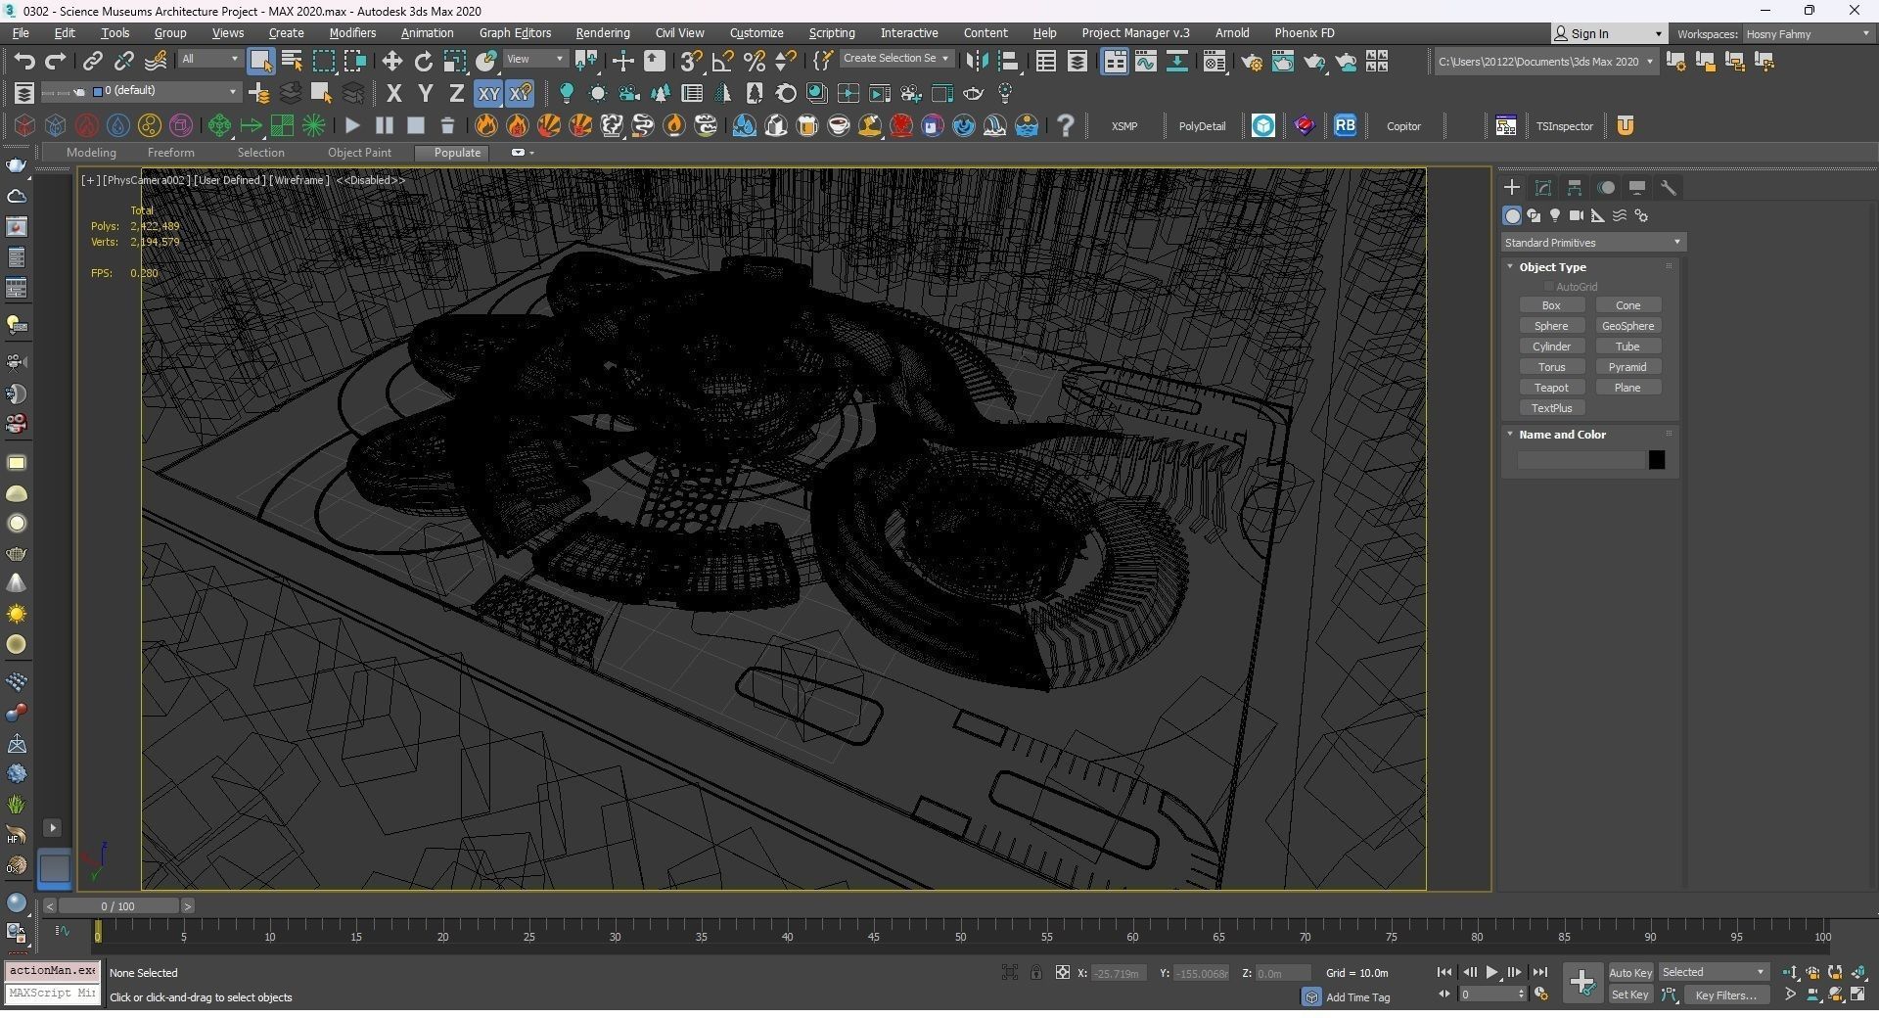
Task: Click the black object color swatch
Action: click(1657, 461)
